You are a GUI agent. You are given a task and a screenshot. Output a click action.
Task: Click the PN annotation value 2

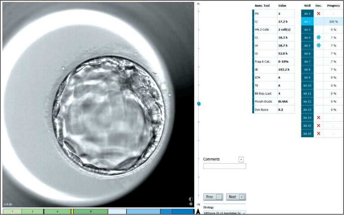[286, 14]
